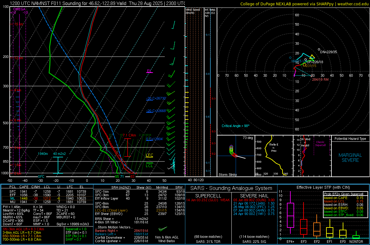Click the 'Prob EF2+ Given Supercell' header

[x=344, y=194]
